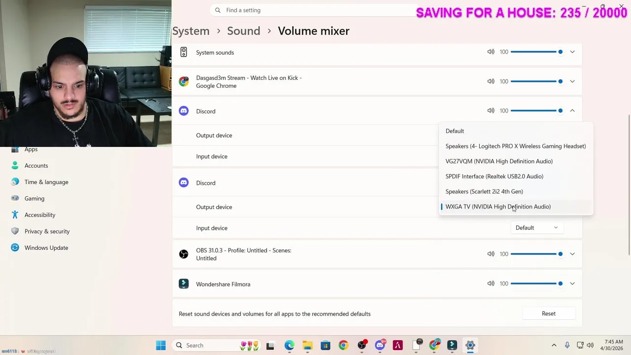The width and height of the screenshot is (631, 355).
Task: Click the Reset button
Action: pyautogui.click(x=549, y=314)
